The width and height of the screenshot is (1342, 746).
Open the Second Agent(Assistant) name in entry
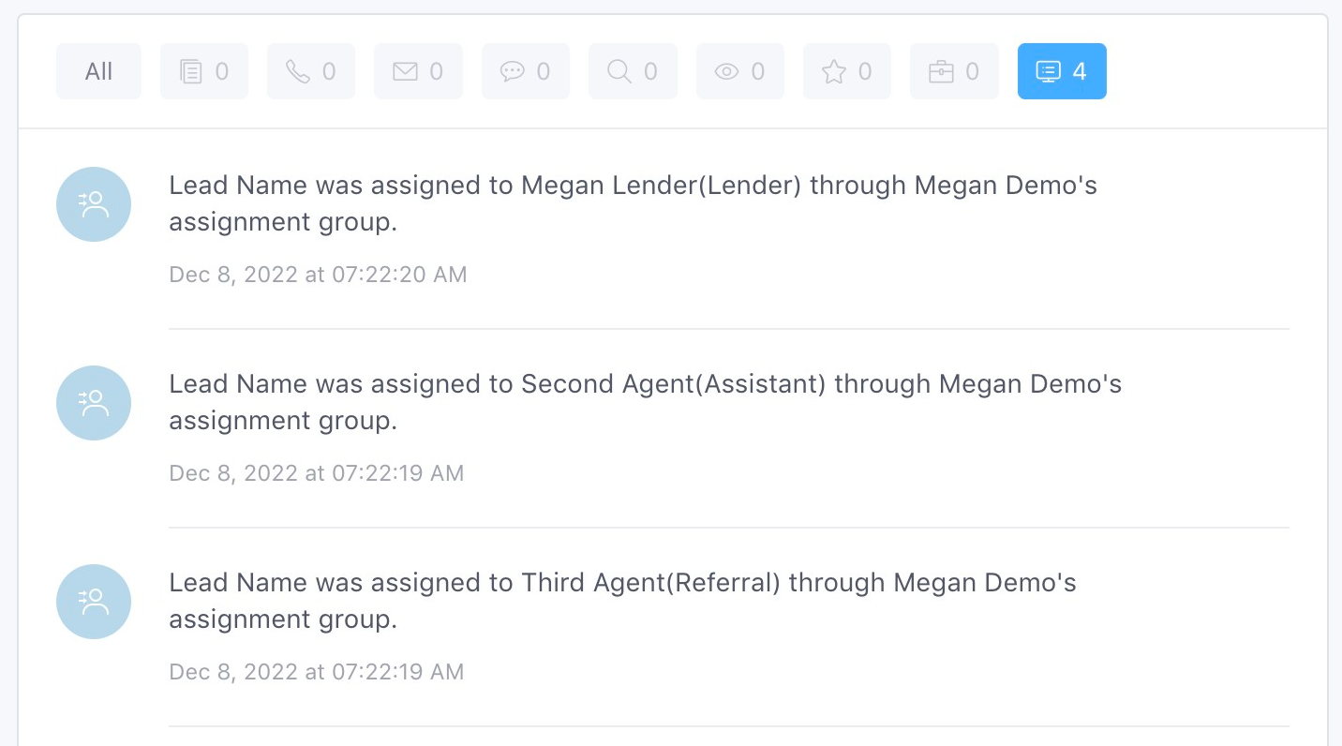[674, 384]
